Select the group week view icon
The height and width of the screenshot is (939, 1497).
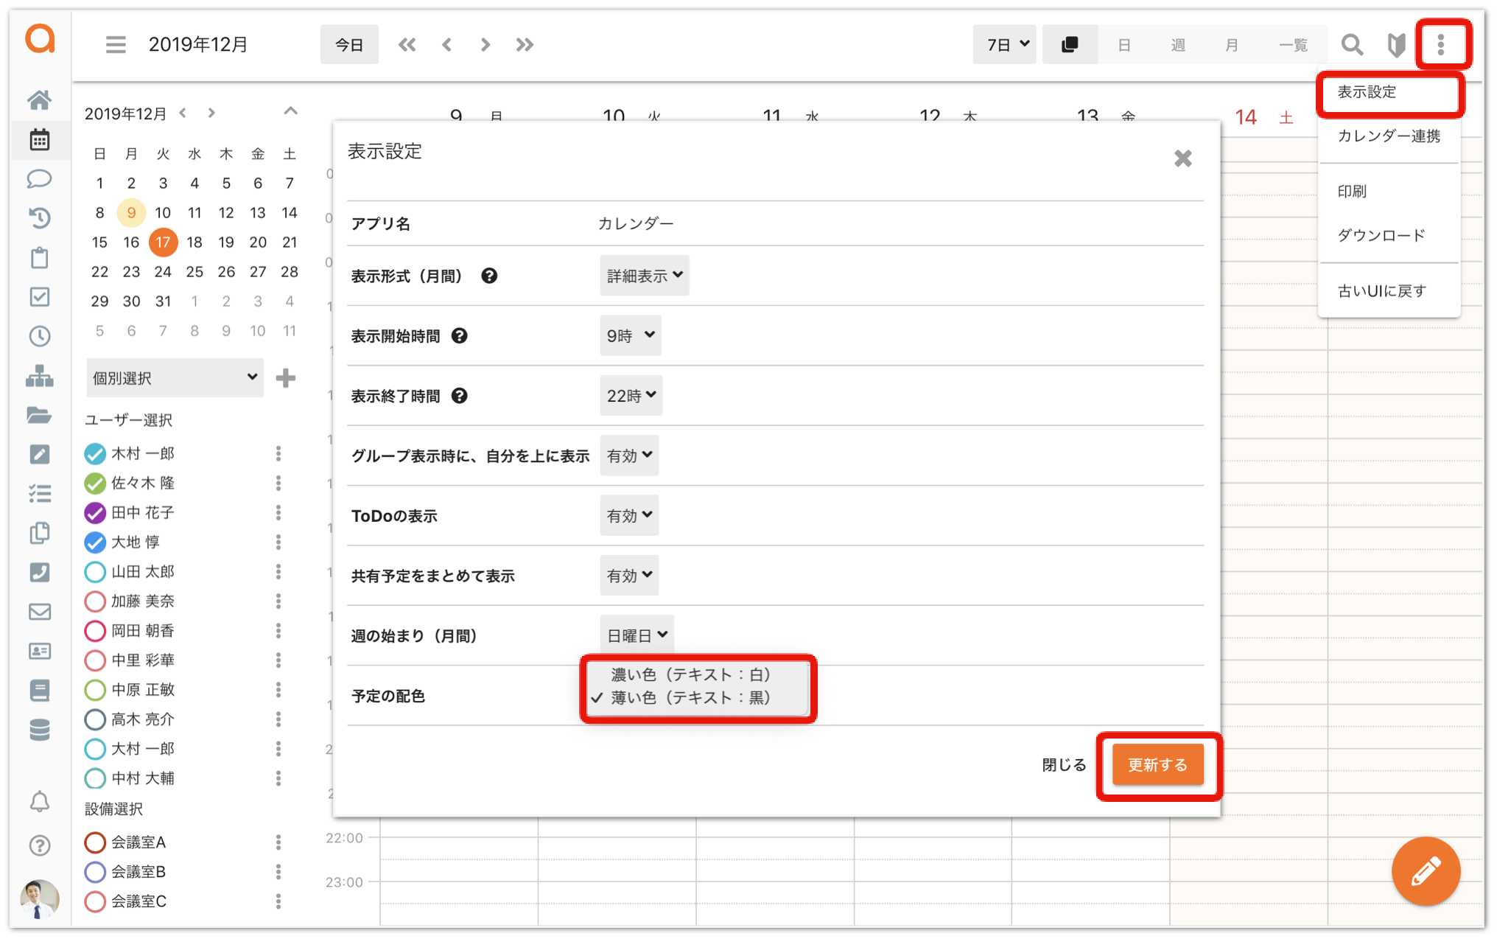coord(1070,44)
